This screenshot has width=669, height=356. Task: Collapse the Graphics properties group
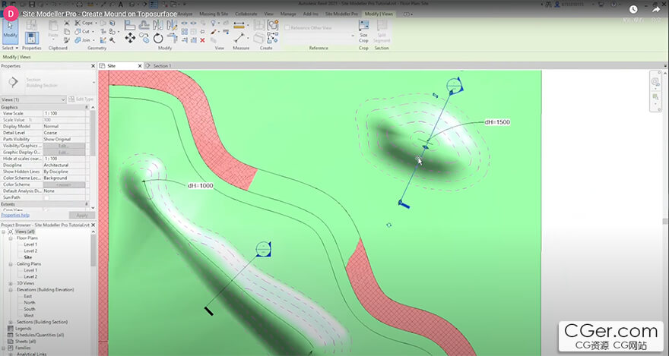click(87, 107)
